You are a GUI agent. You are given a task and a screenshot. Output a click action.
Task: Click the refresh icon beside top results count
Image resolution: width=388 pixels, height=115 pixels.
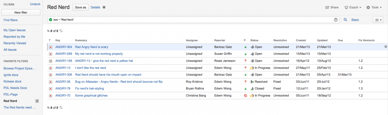click(x=61, y=31)
